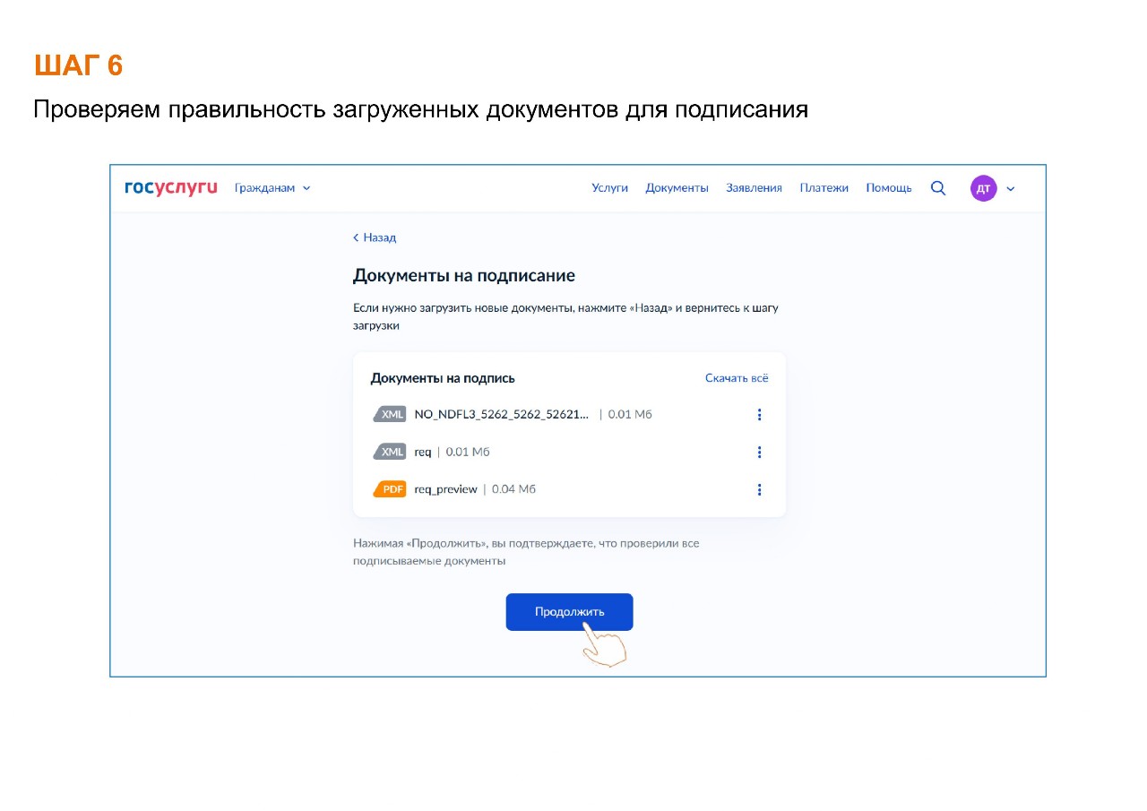The image size is (1147, 811).
Task: Click XML icon next to req file
Action: point(390,452)
